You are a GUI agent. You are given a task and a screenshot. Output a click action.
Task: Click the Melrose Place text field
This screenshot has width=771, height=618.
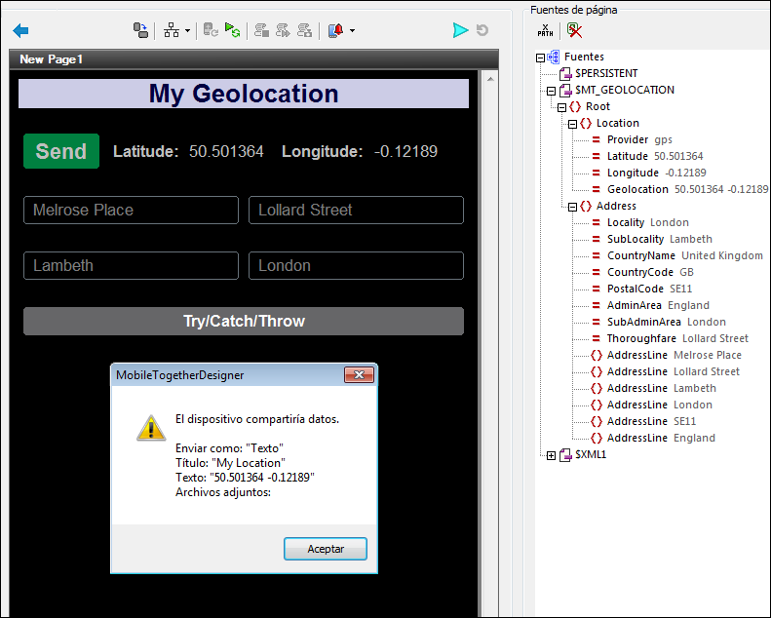tap(131, 211)
